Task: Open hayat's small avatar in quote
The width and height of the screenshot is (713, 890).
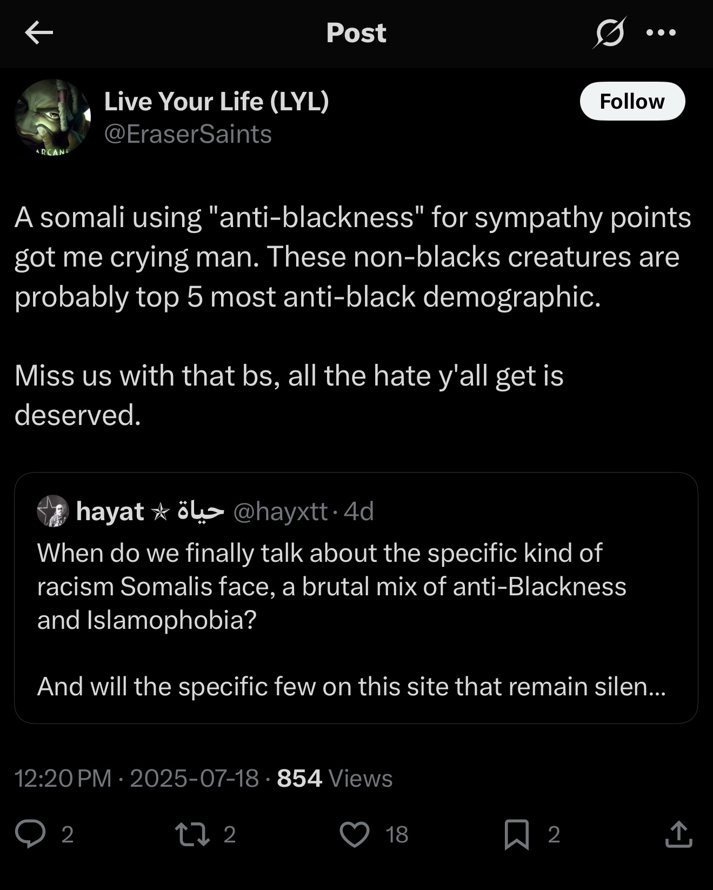Action: [53, 511]
